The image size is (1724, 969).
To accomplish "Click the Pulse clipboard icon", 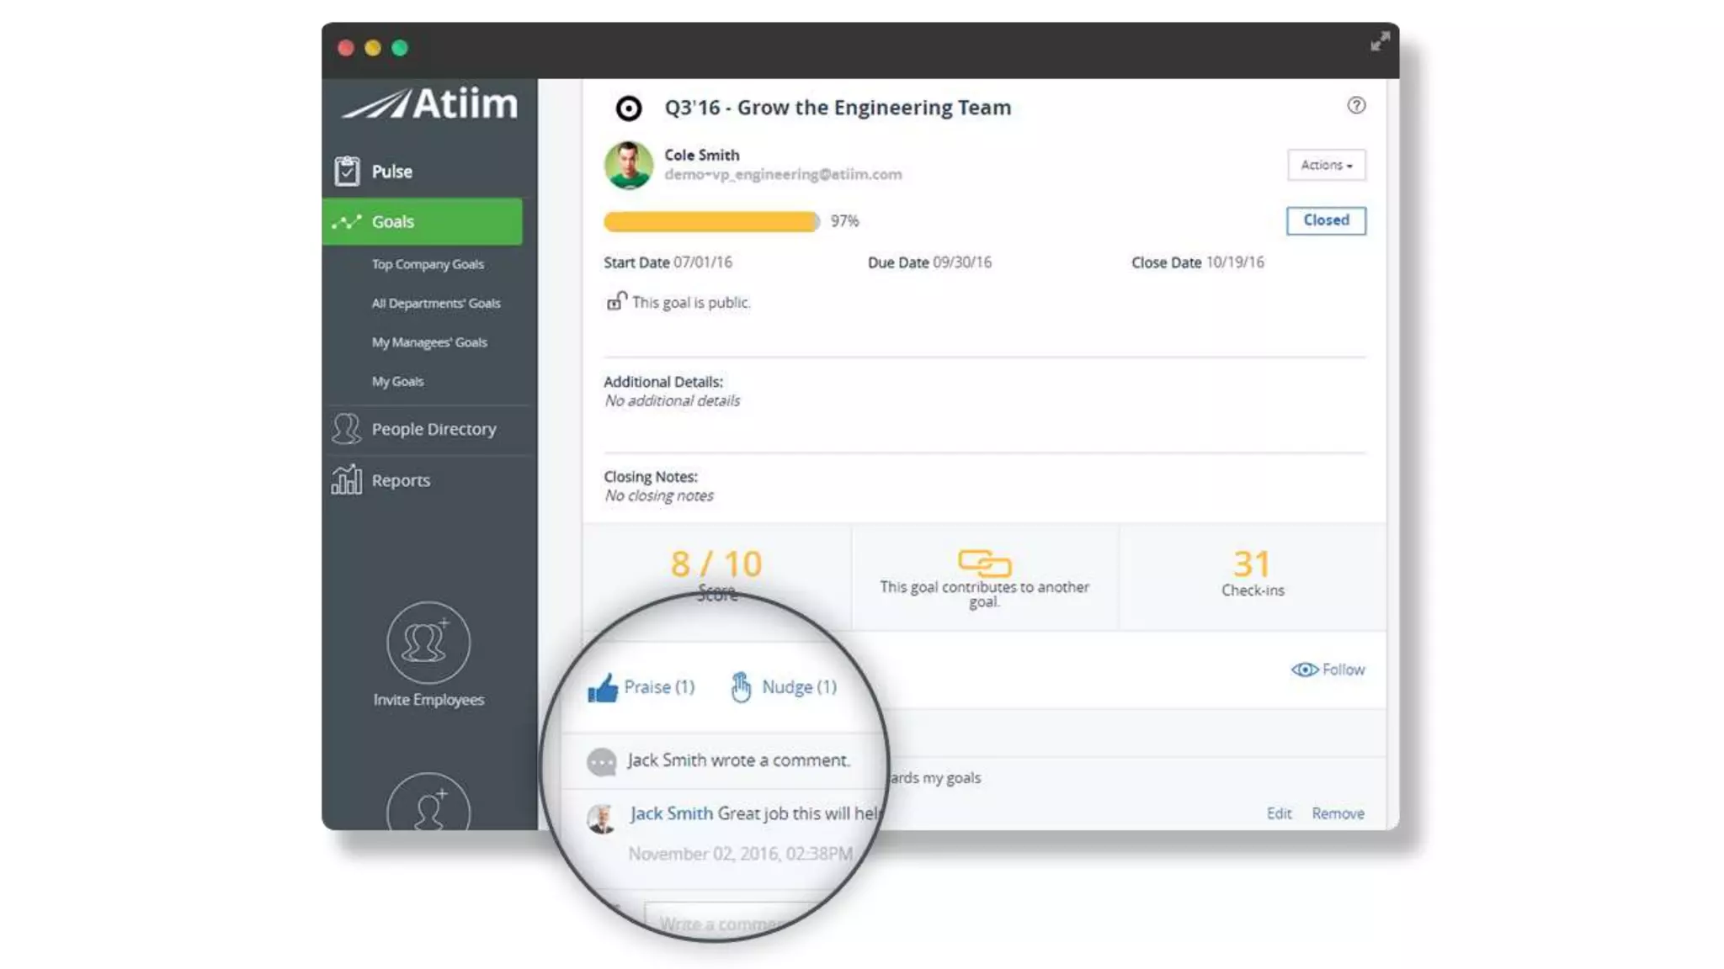I will coord(346,171).
